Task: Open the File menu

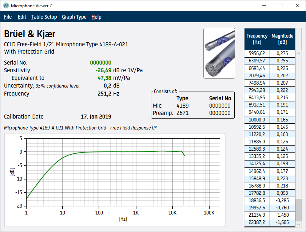Action: [8, 17]
